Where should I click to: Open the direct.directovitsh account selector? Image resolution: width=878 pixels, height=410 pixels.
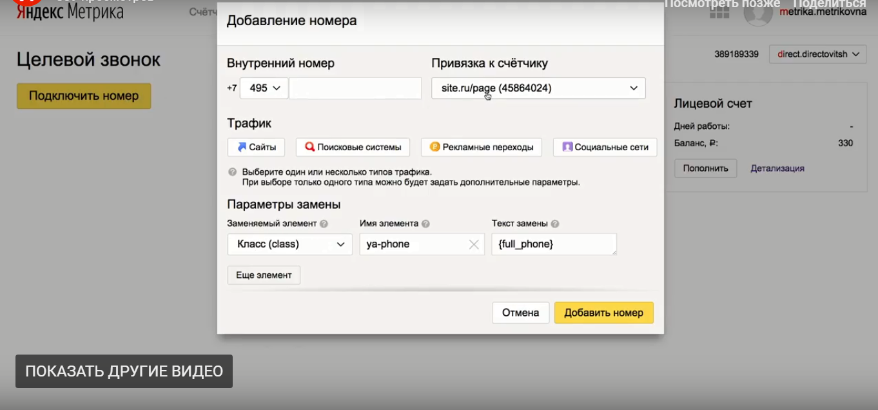817,54
